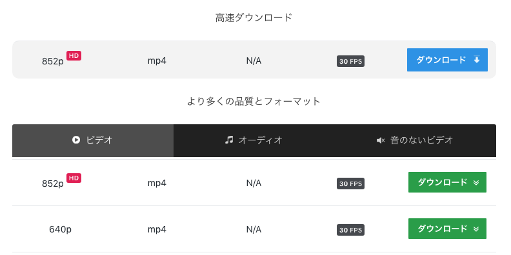
Task: Open the 音のないビデオ tab
Action: coord(416,140)
